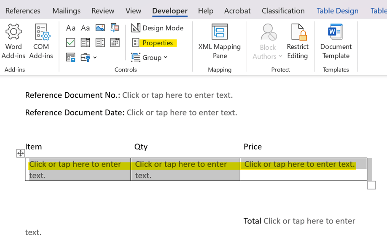Switch to the Table Design tab
This screenshot has width=387, height=240.
337,11
